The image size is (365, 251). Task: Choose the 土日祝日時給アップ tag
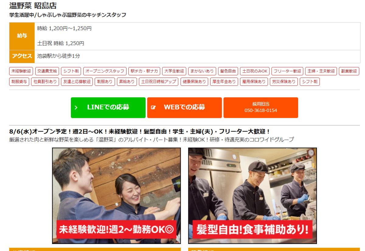(158, 82)
